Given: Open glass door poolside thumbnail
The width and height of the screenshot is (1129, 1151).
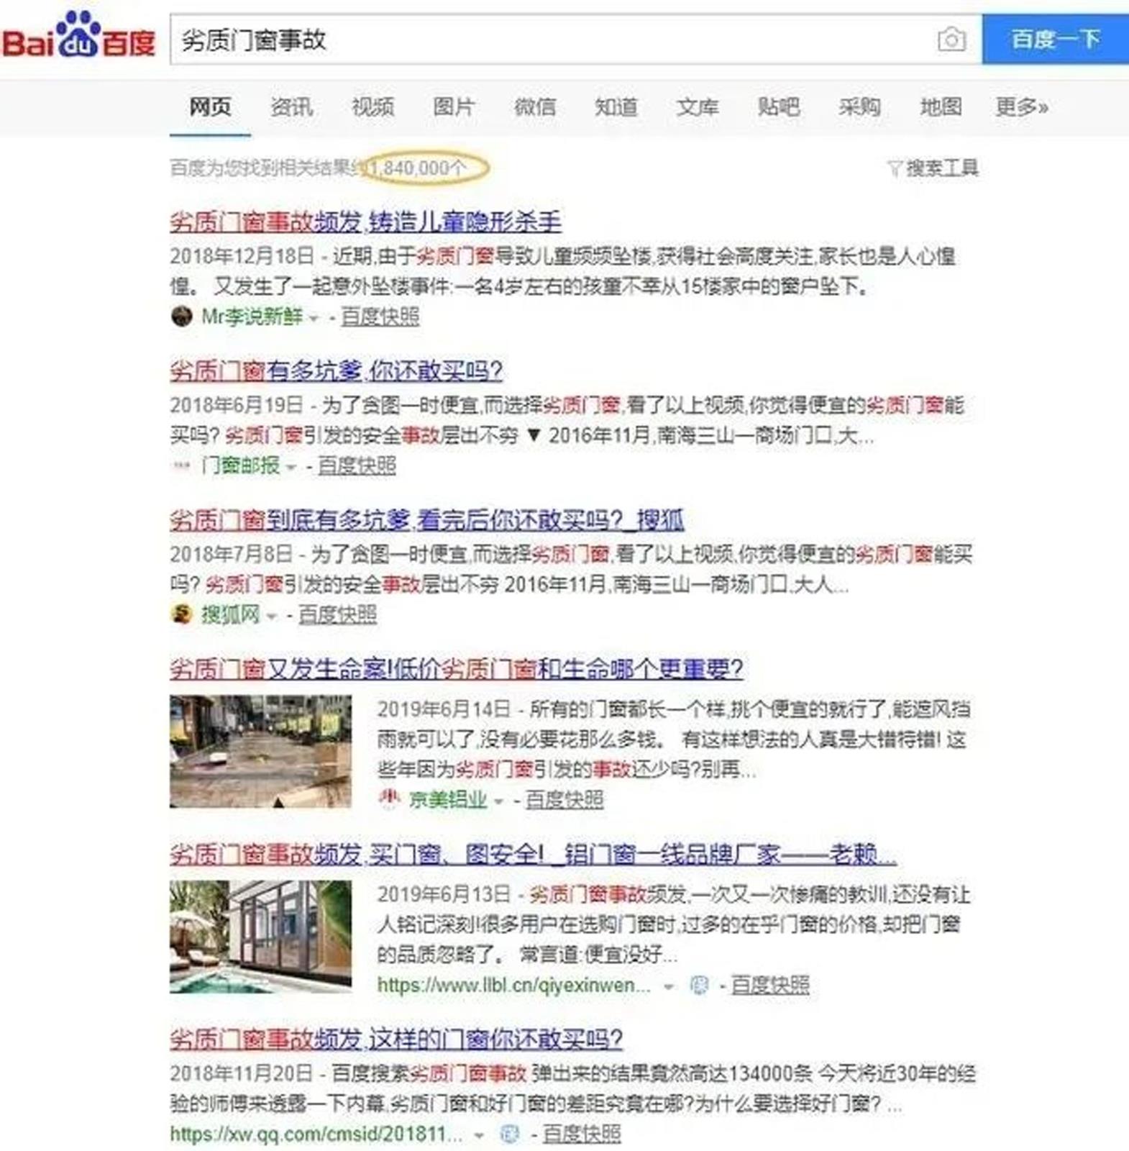Looking at the screenshot, I should 261,937.
